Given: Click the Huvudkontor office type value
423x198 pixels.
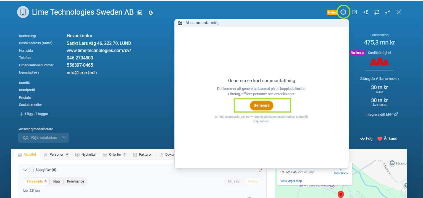Looking at the screenshot, I should [80, 36].
